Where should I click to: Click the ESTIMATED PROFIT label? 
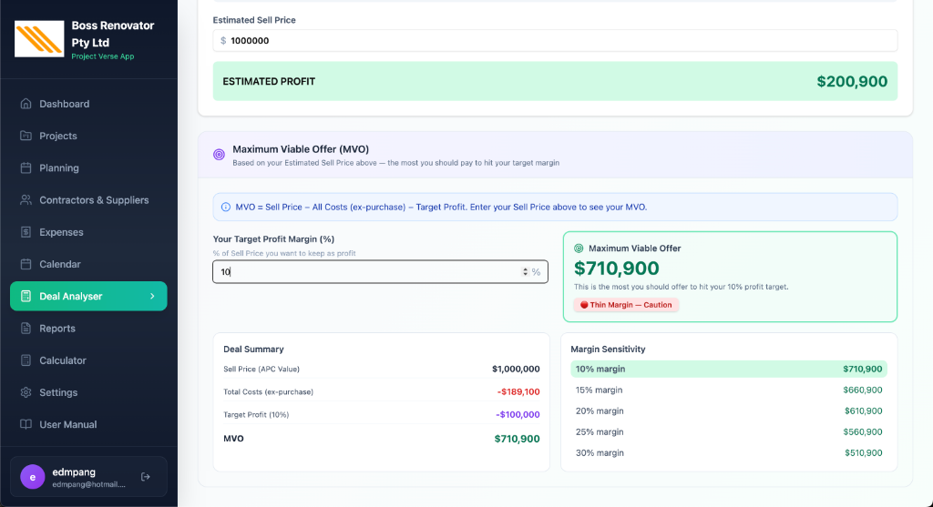[269, 81]
